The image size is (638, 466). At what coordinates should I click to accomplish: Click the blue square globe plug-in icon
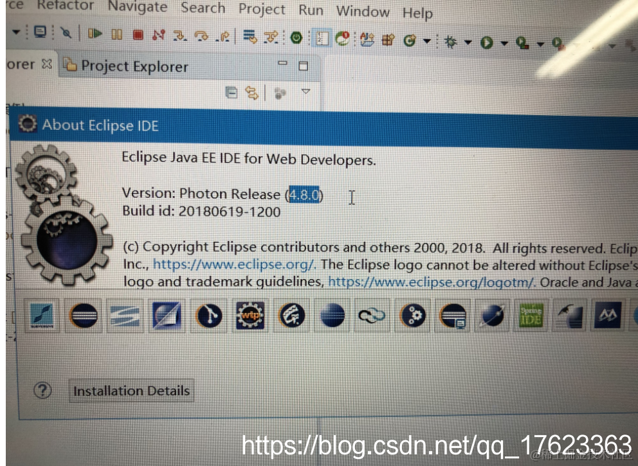pos(167,315)
